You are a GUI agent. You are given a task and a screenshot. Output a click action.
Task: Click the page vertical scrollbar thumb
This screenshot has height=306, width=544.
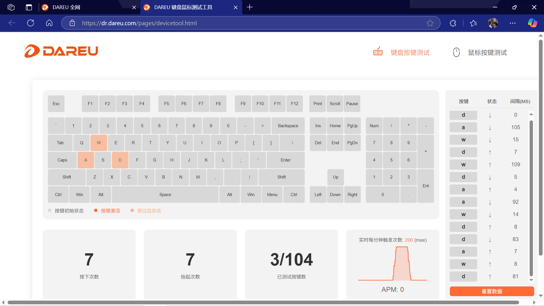coord(541,147)
